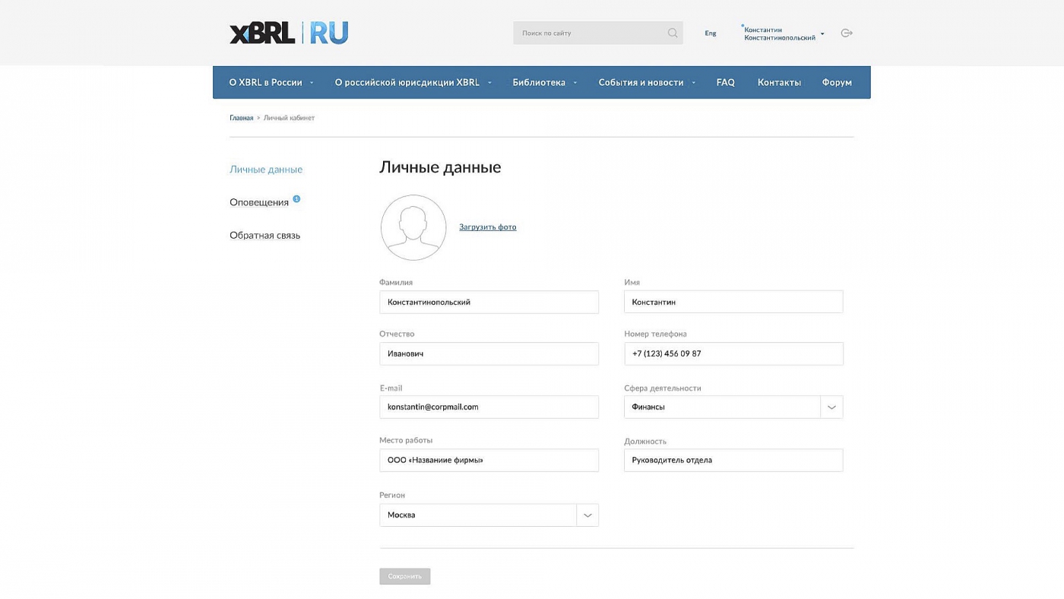Switch language to Eng
The image size is (1064, 599).
point(711,33)
